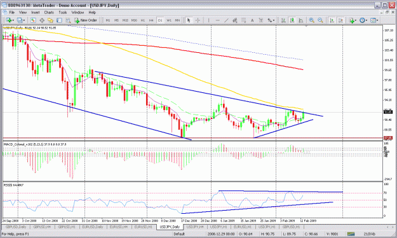Pick the vertical line drawing tool
The image size is (397, 238).
pos(208,20)
